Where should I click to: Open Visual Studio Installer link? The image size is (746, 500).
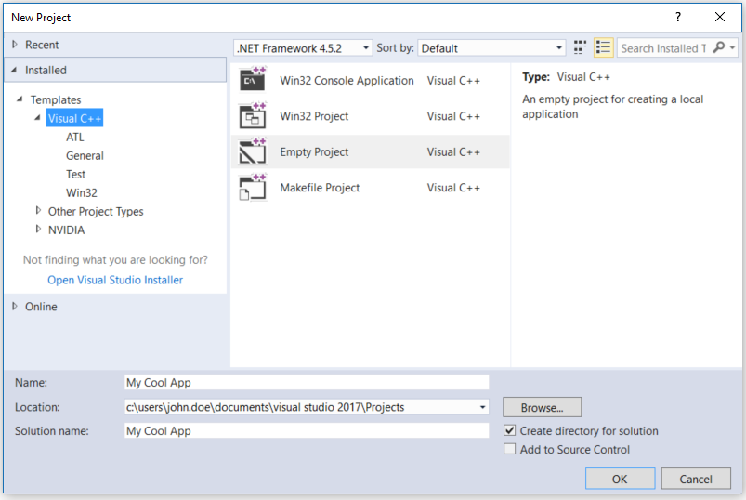[115, 280]
